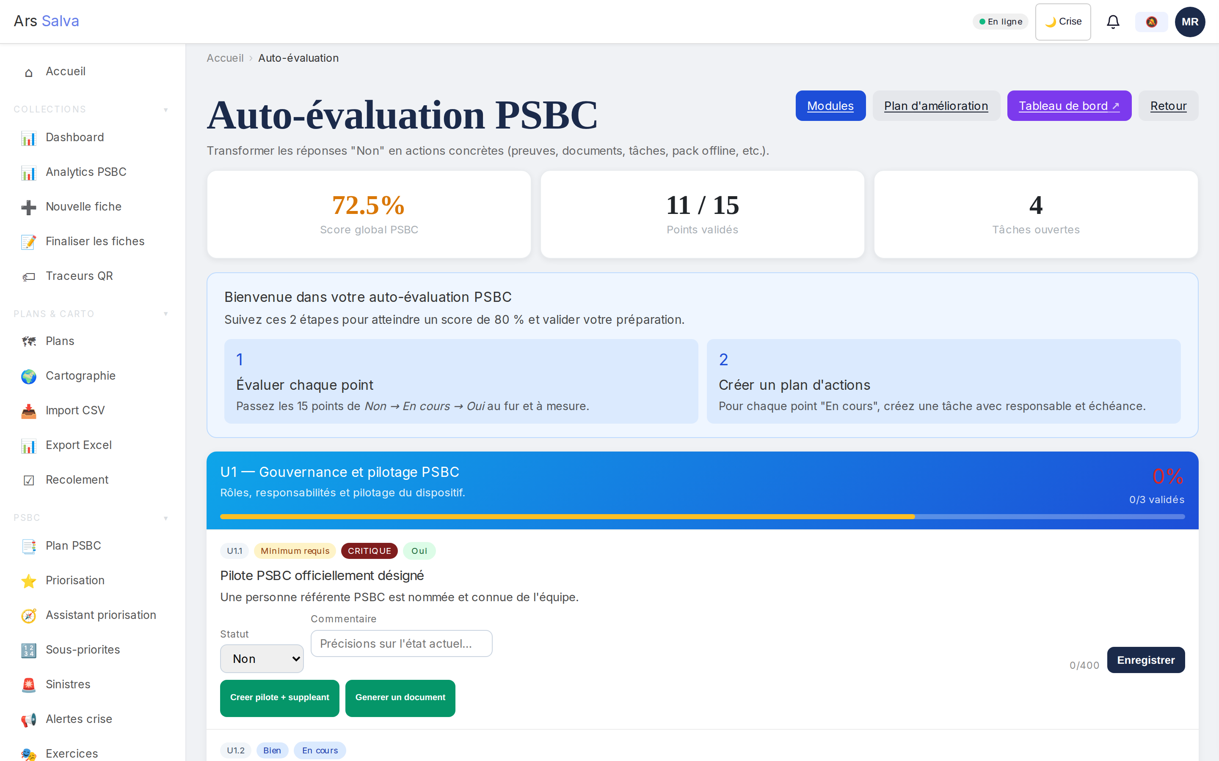Click the map icon for Plans
Screen dimensions: 1219x761
tap(29, 342)
